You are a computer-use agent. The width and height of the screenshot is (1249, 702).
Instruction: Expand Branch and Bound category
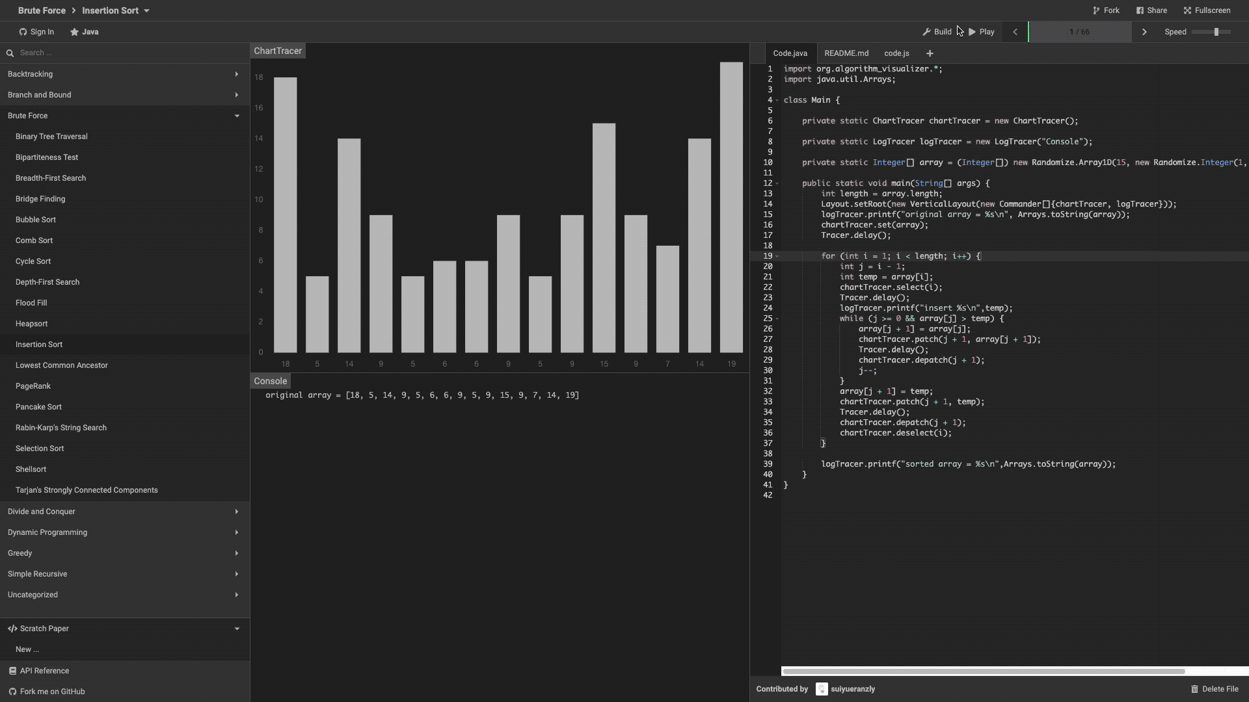(x=125, y=95)
